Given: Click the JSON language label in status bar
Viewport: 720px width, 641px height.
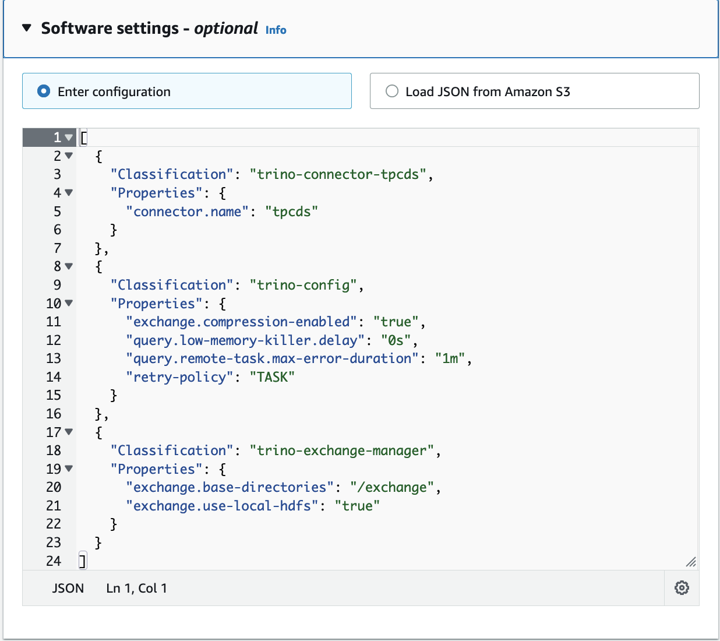Looking at the screenshot, I should (68, 589).
